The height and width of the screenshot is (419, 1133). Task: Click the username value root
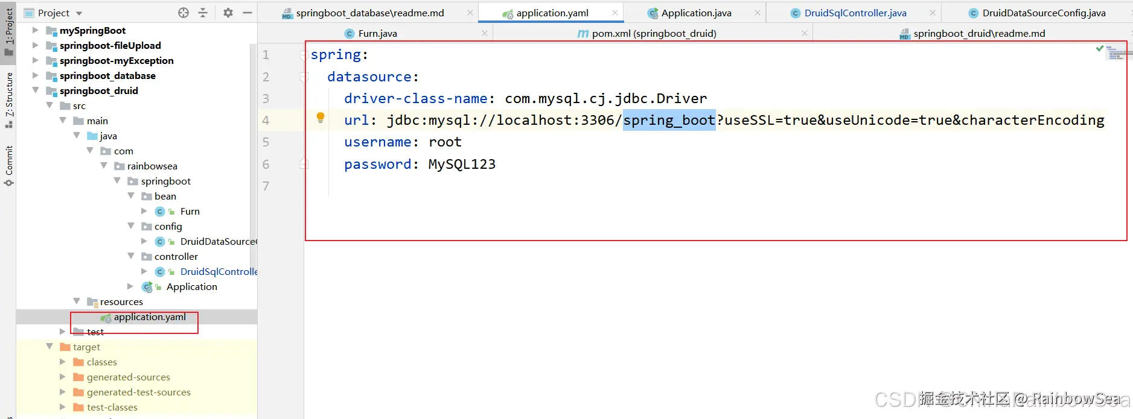pyautogui.click(x=445, y=142)
